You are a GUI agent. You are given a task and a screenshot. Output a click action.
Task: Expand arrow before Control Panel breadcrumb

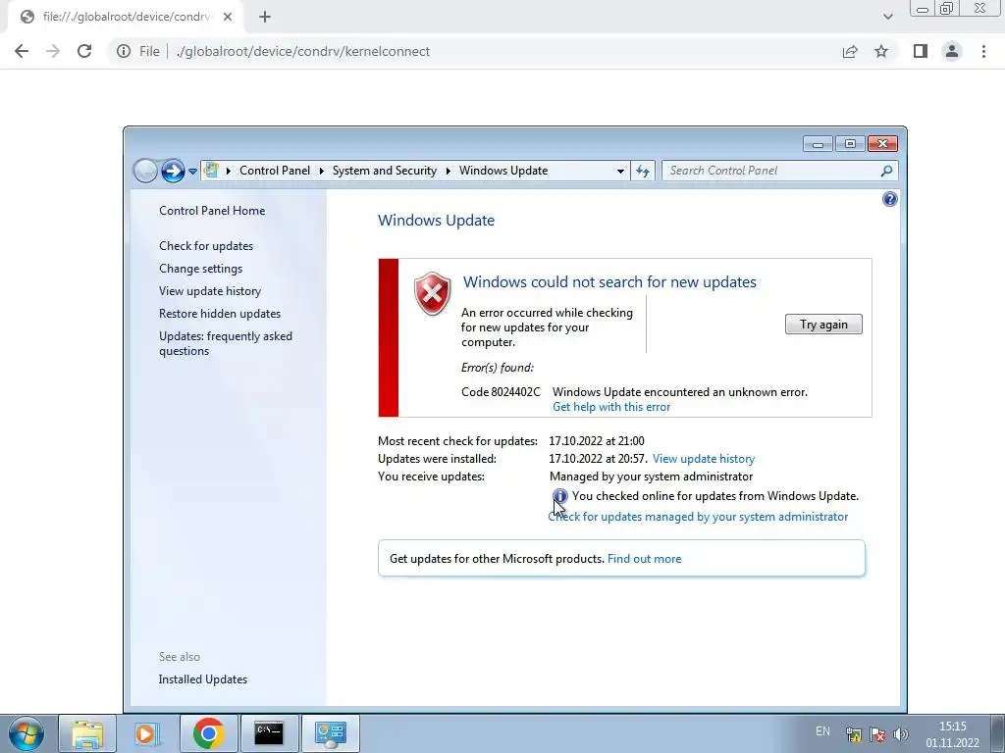point(228,171)
